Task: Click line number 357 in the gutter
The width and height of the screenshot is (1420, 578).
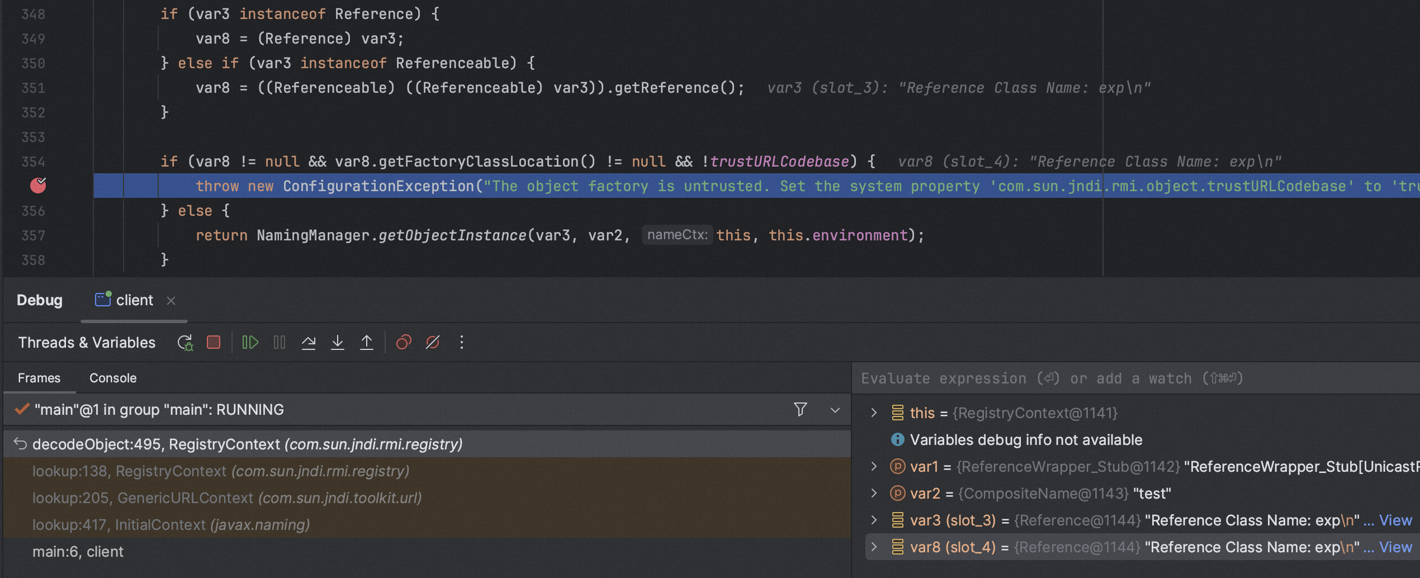Action: 33,235
